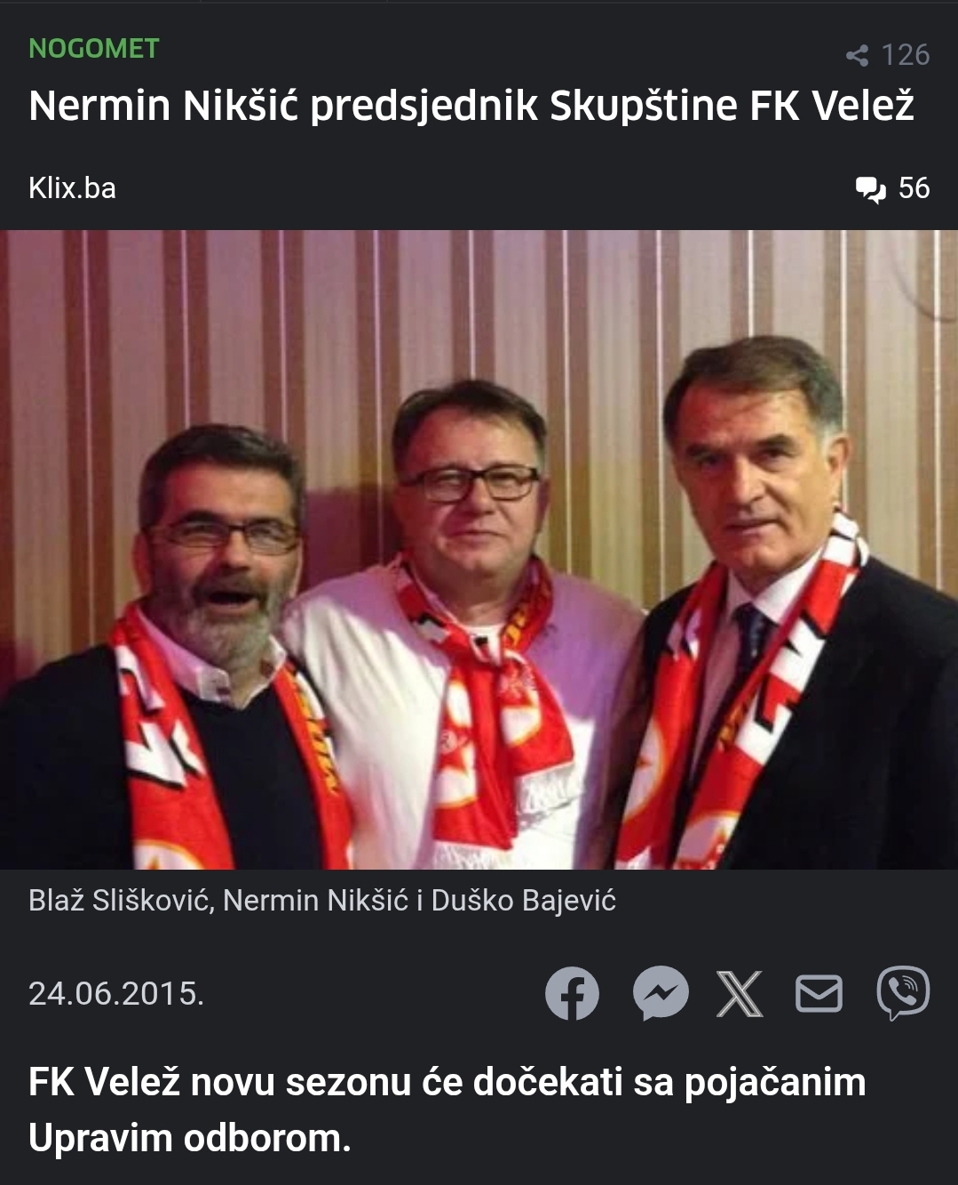Post the article to X
Viewport: 958px width, 1185px height.
(x=740, y=993)
